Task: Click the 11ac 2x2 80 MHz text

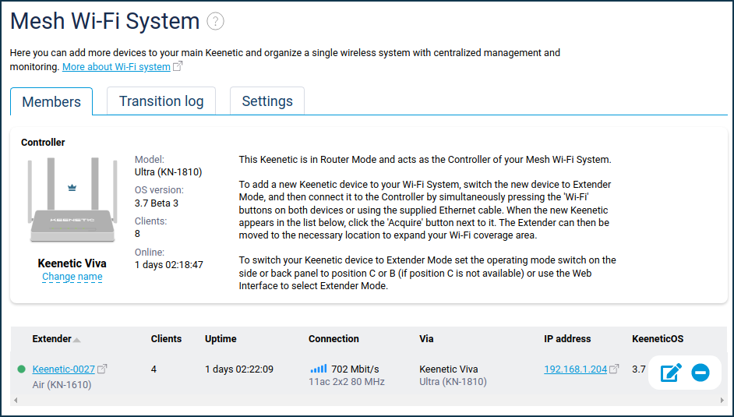Action: click(x=347, y=382)
